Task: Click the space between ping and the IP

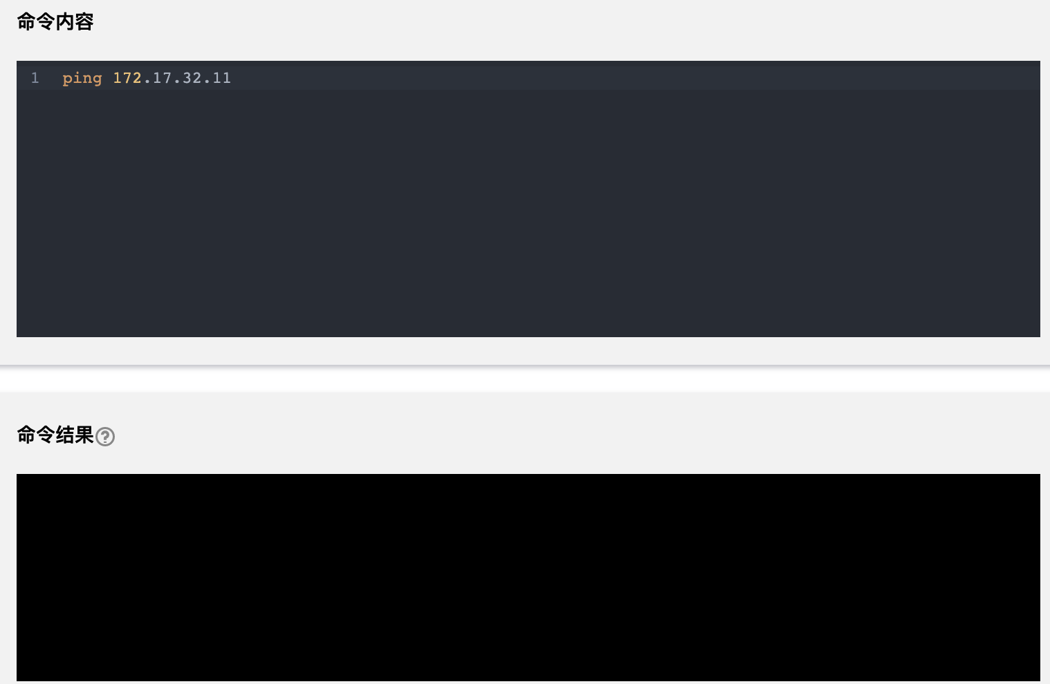Action: 107,78
